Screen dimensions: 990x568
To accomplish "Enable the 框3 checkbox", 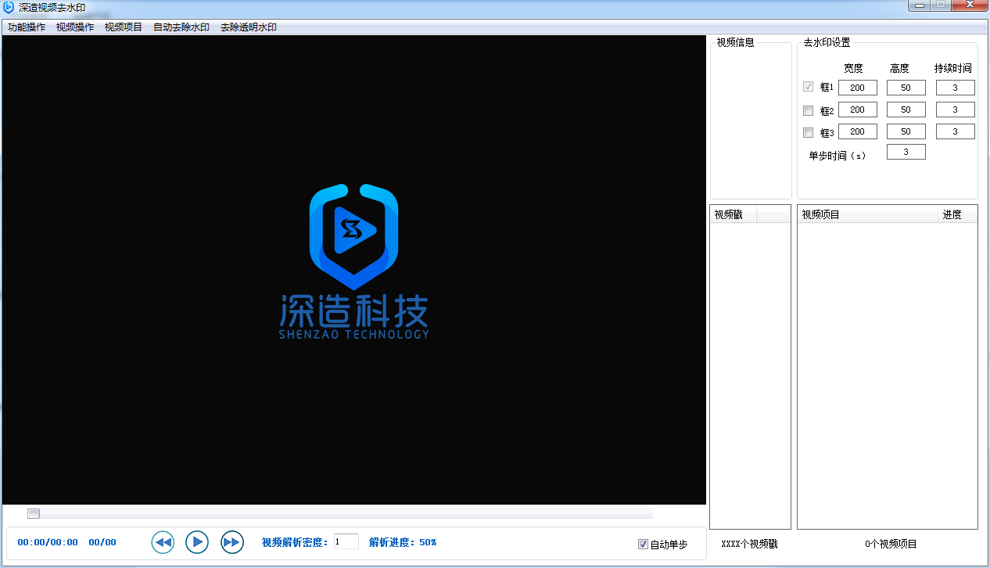I will [x=808, y=131].
